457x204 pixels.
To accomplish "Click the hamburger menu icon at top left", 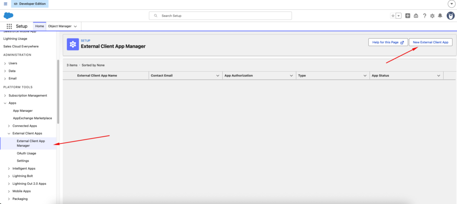I will pyautogui.click(x=5, y=4).
